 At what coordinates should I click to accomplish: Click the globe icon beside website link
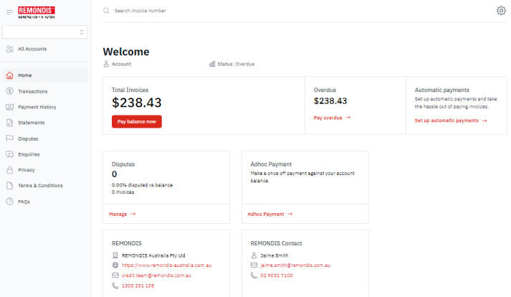[115, 265]
